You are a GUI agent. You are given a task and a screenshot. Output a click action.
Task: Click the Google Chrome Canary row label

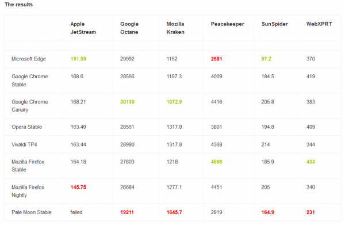(30, 106)
